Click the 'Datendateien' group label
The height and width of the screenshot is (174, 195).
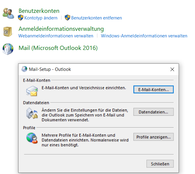click(x=36, y=103)
